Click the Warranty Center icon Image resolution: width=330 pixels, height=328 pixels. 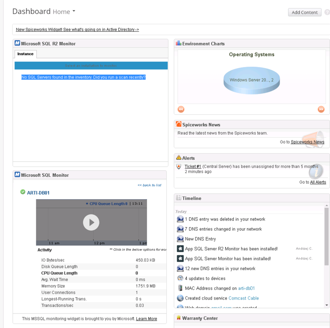tap(179, 318)
